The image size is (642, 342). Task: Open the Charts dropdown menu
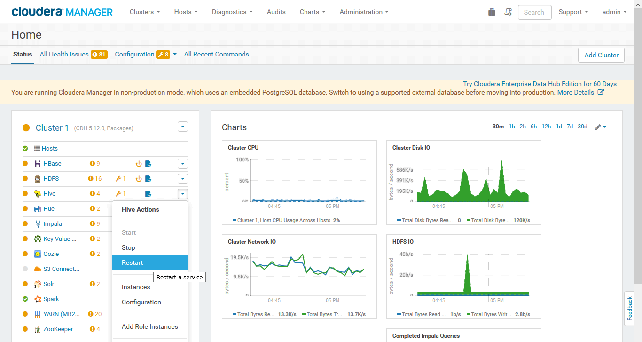[x=313, y=12]
